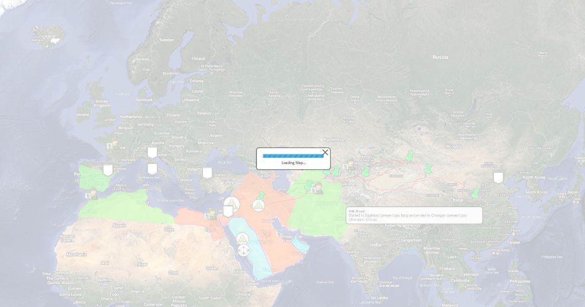Select the white shield marker near Israel
The image size is (585, 307).
click(x=228, y=211)
